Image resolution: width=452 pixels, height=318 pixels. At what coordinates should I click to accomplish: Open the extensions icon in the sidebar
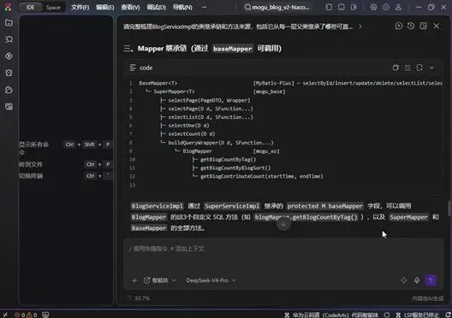click(9, 90)
